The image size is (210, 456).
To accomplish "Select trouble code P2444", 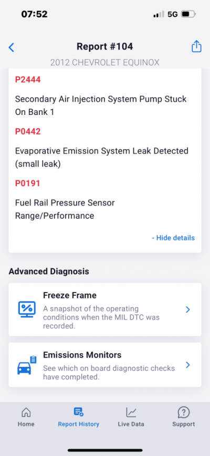I will (x=28, y=80).
